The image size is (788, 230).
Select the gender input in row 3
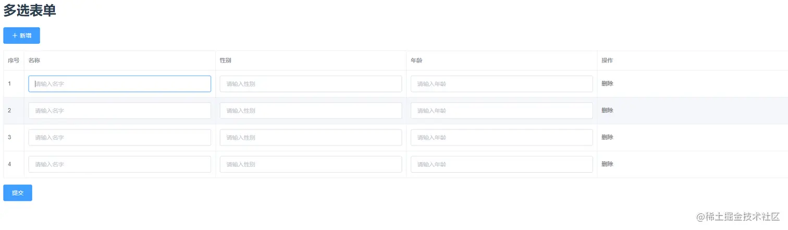point(311,138)
